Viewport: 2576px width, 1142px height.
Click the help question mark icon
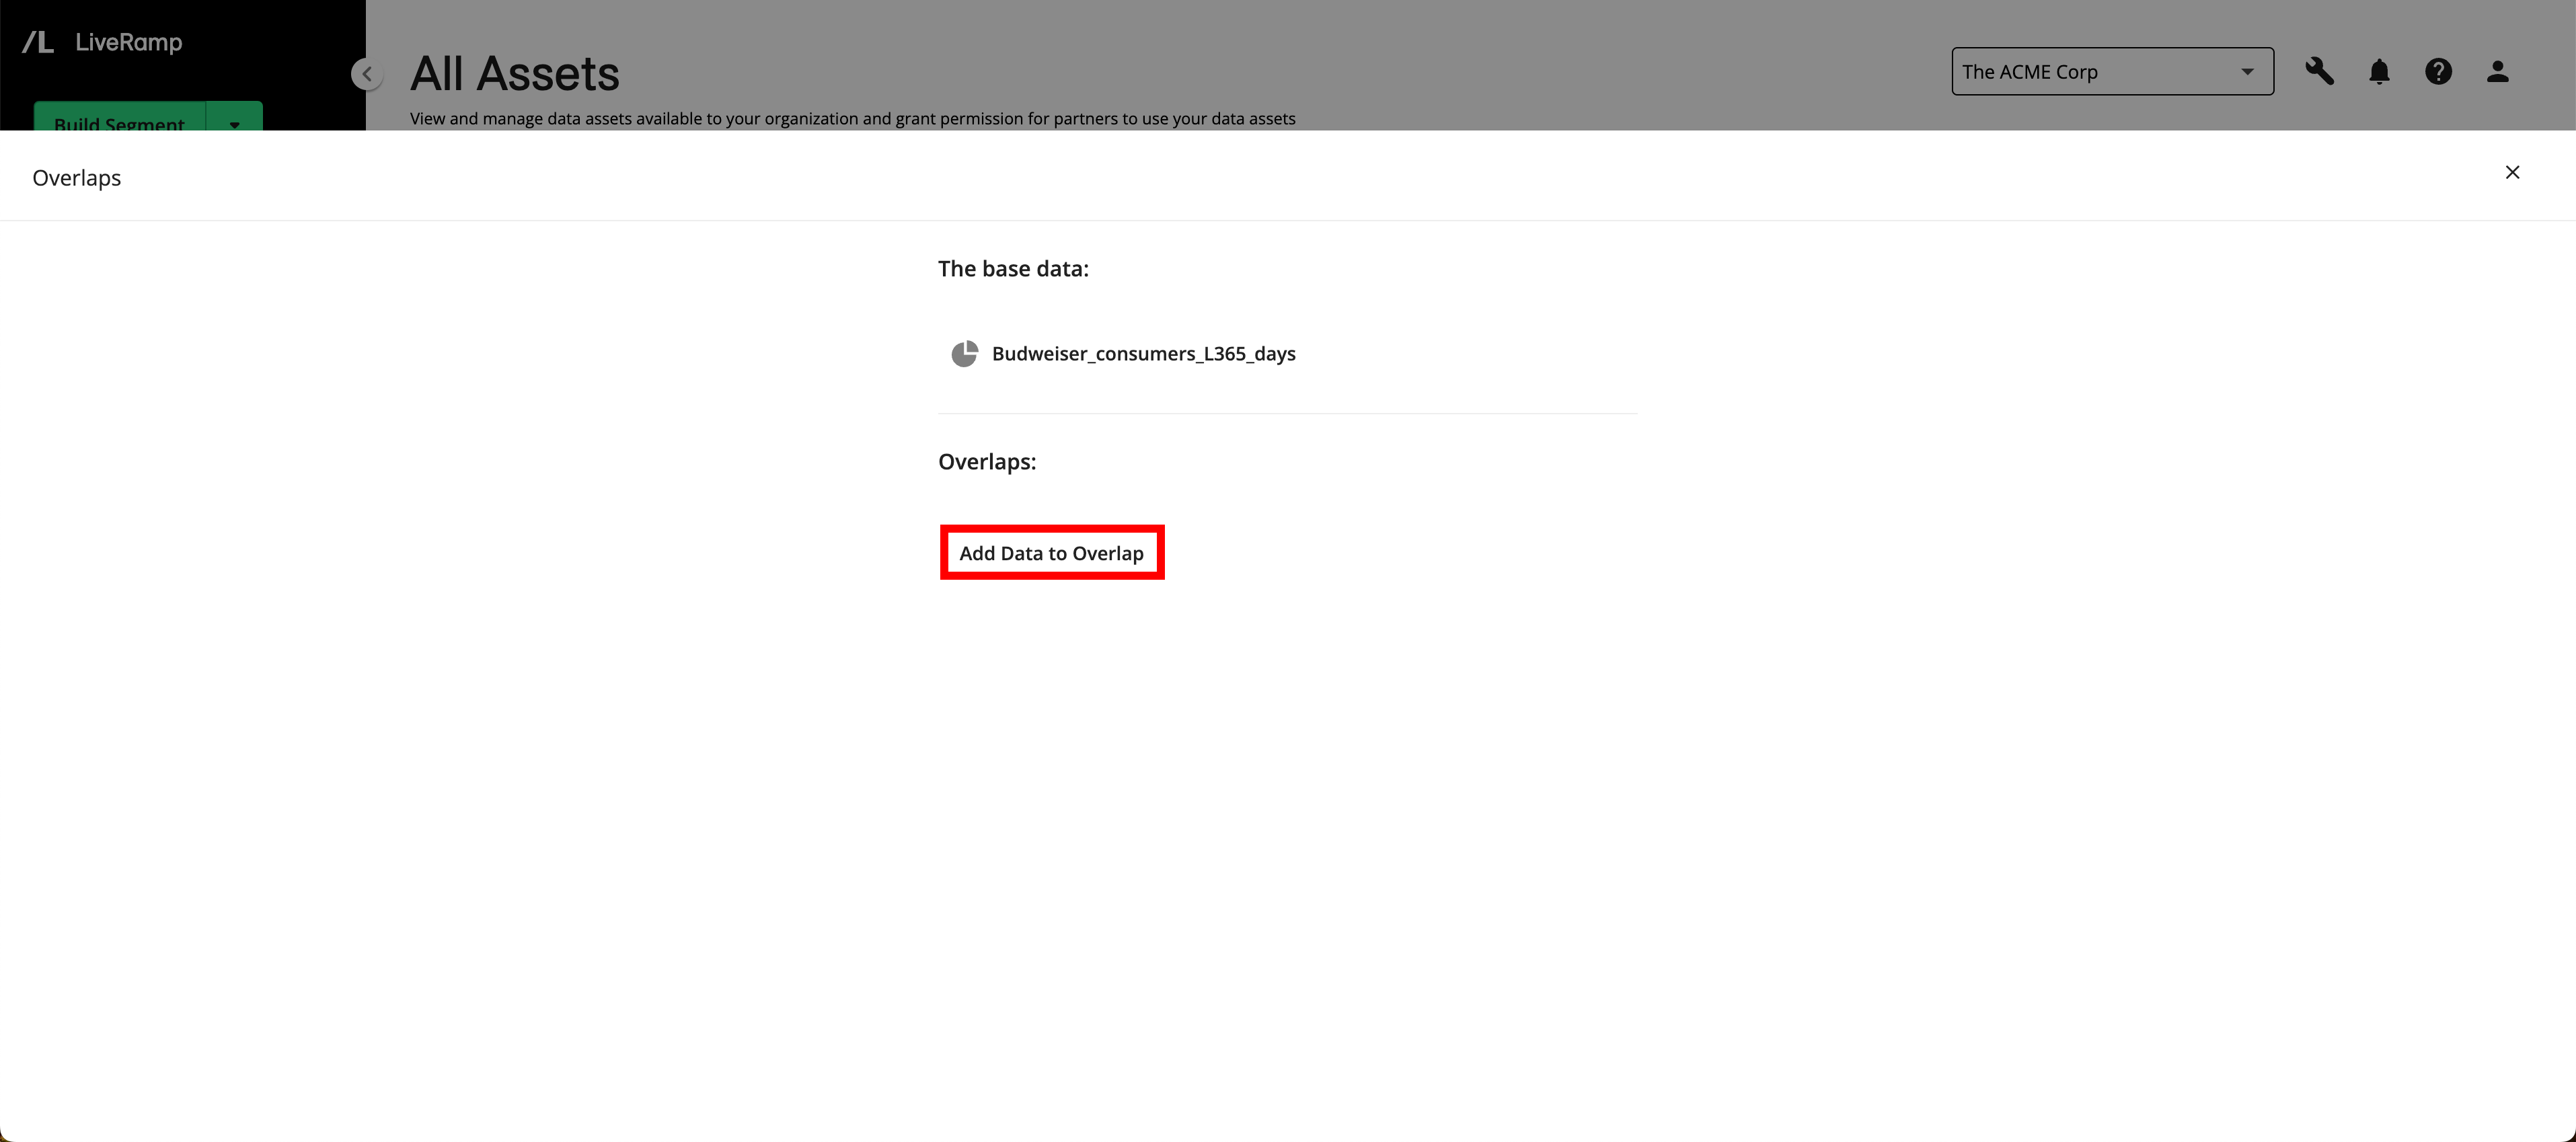2438,71
